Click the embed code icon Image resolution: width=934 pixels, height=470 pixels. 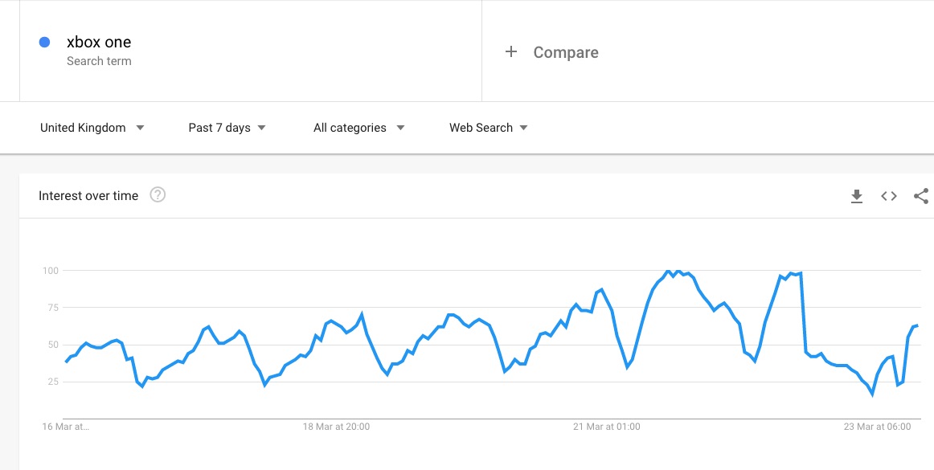point(888,196)
